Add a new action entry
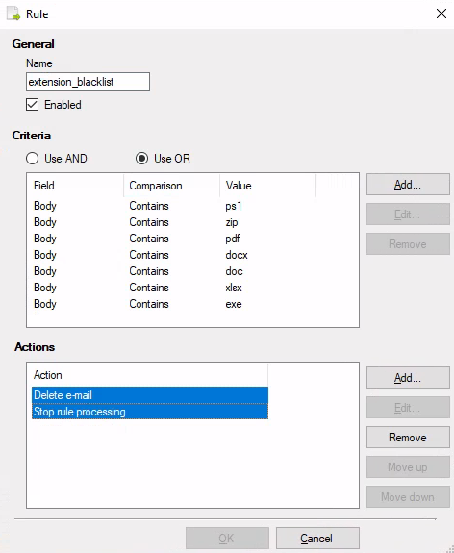Viewport: 454px width, 553px height. 408,378
